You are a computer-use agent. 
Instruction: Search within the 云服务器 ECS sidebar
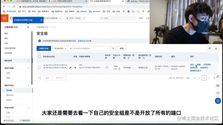click(x=28, y=27)
